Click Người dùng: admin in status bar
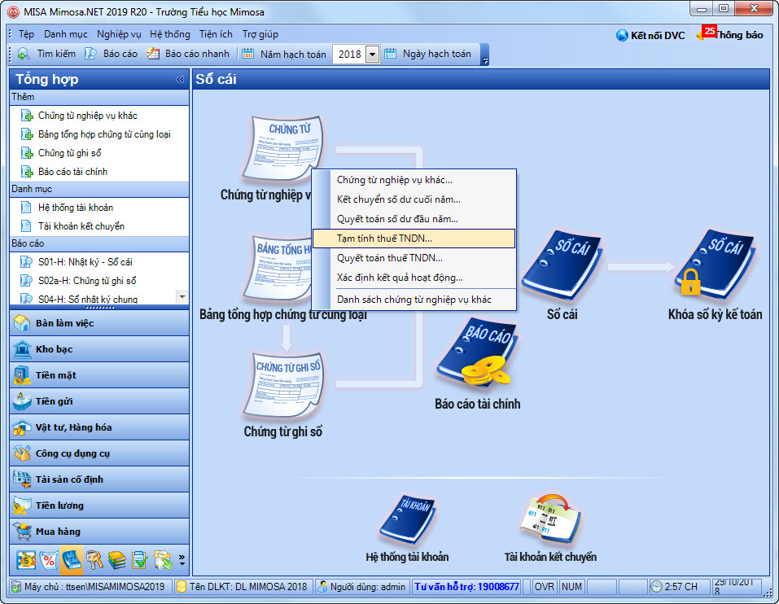779x604 pixels. (x=362, y=587)
